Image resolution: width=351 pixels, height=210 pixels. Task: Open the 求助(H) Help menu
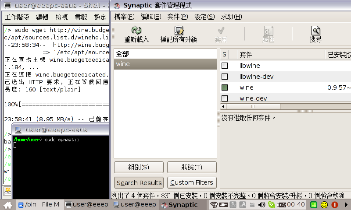[231, 17]
